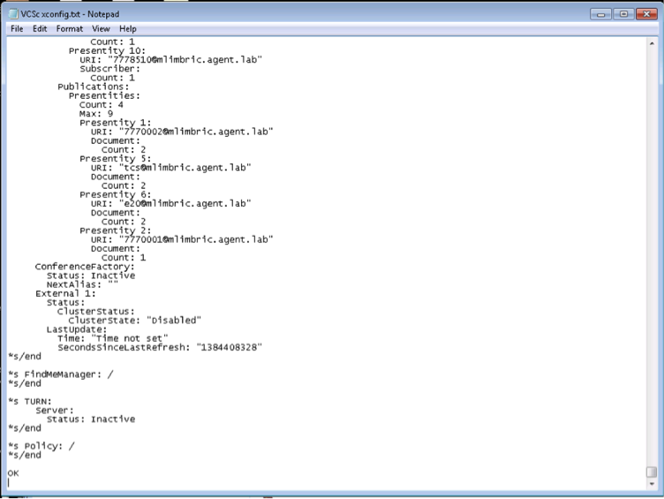
Task: Click the 'ClusterStatus:' line
Action: pos(95,312)
